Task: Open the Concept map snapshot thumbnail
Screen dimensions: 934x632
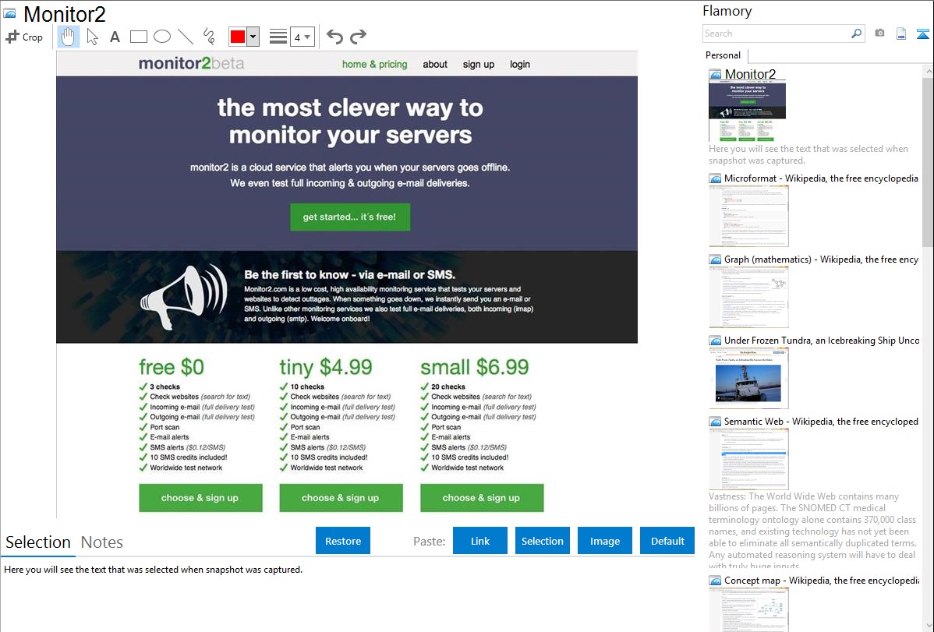Action: click(748, 609)
